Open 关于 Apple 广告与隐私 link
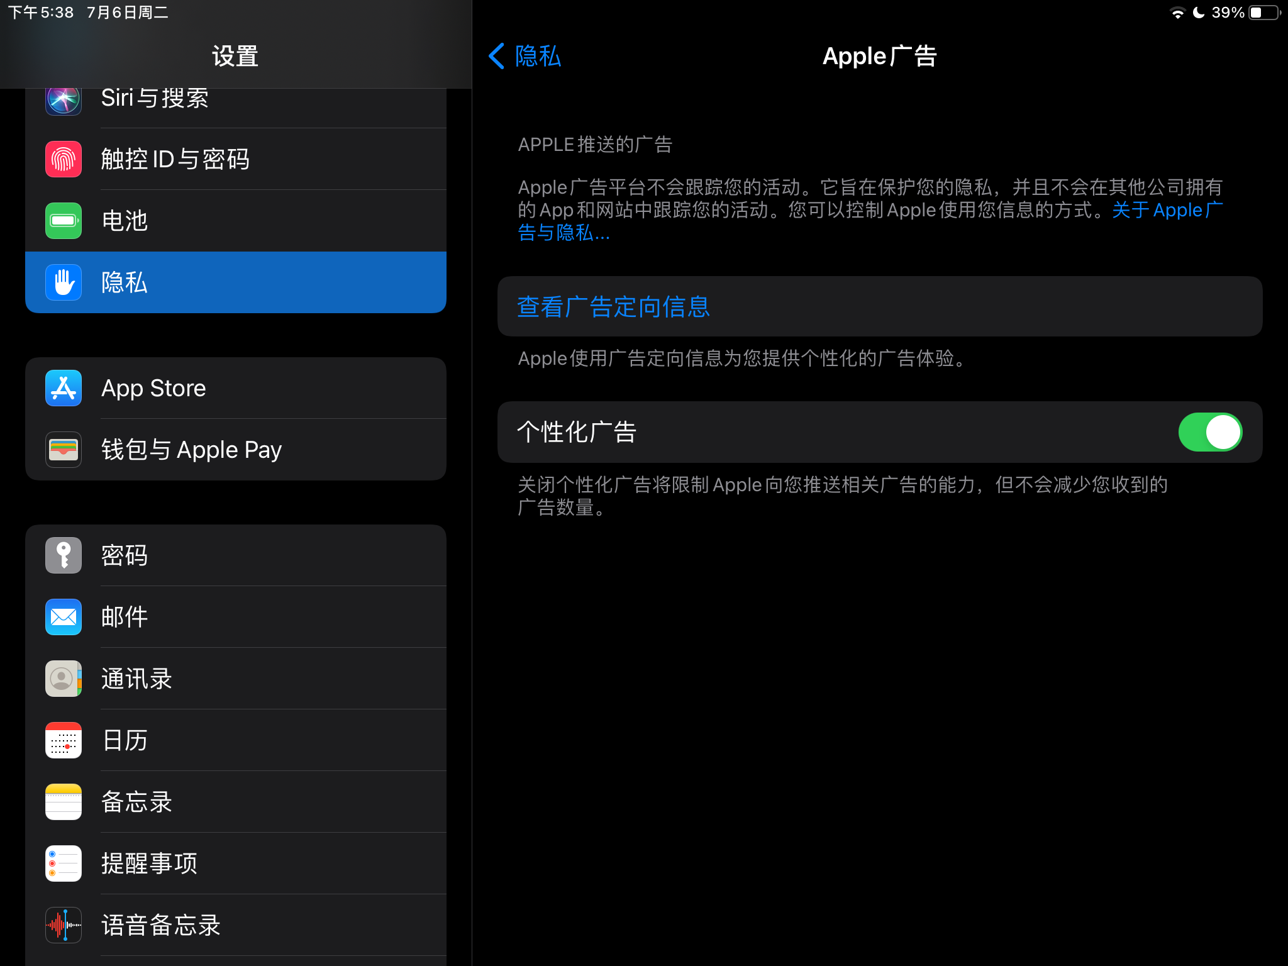Viewport: 1288px width, 966px height. [1167, 210]
